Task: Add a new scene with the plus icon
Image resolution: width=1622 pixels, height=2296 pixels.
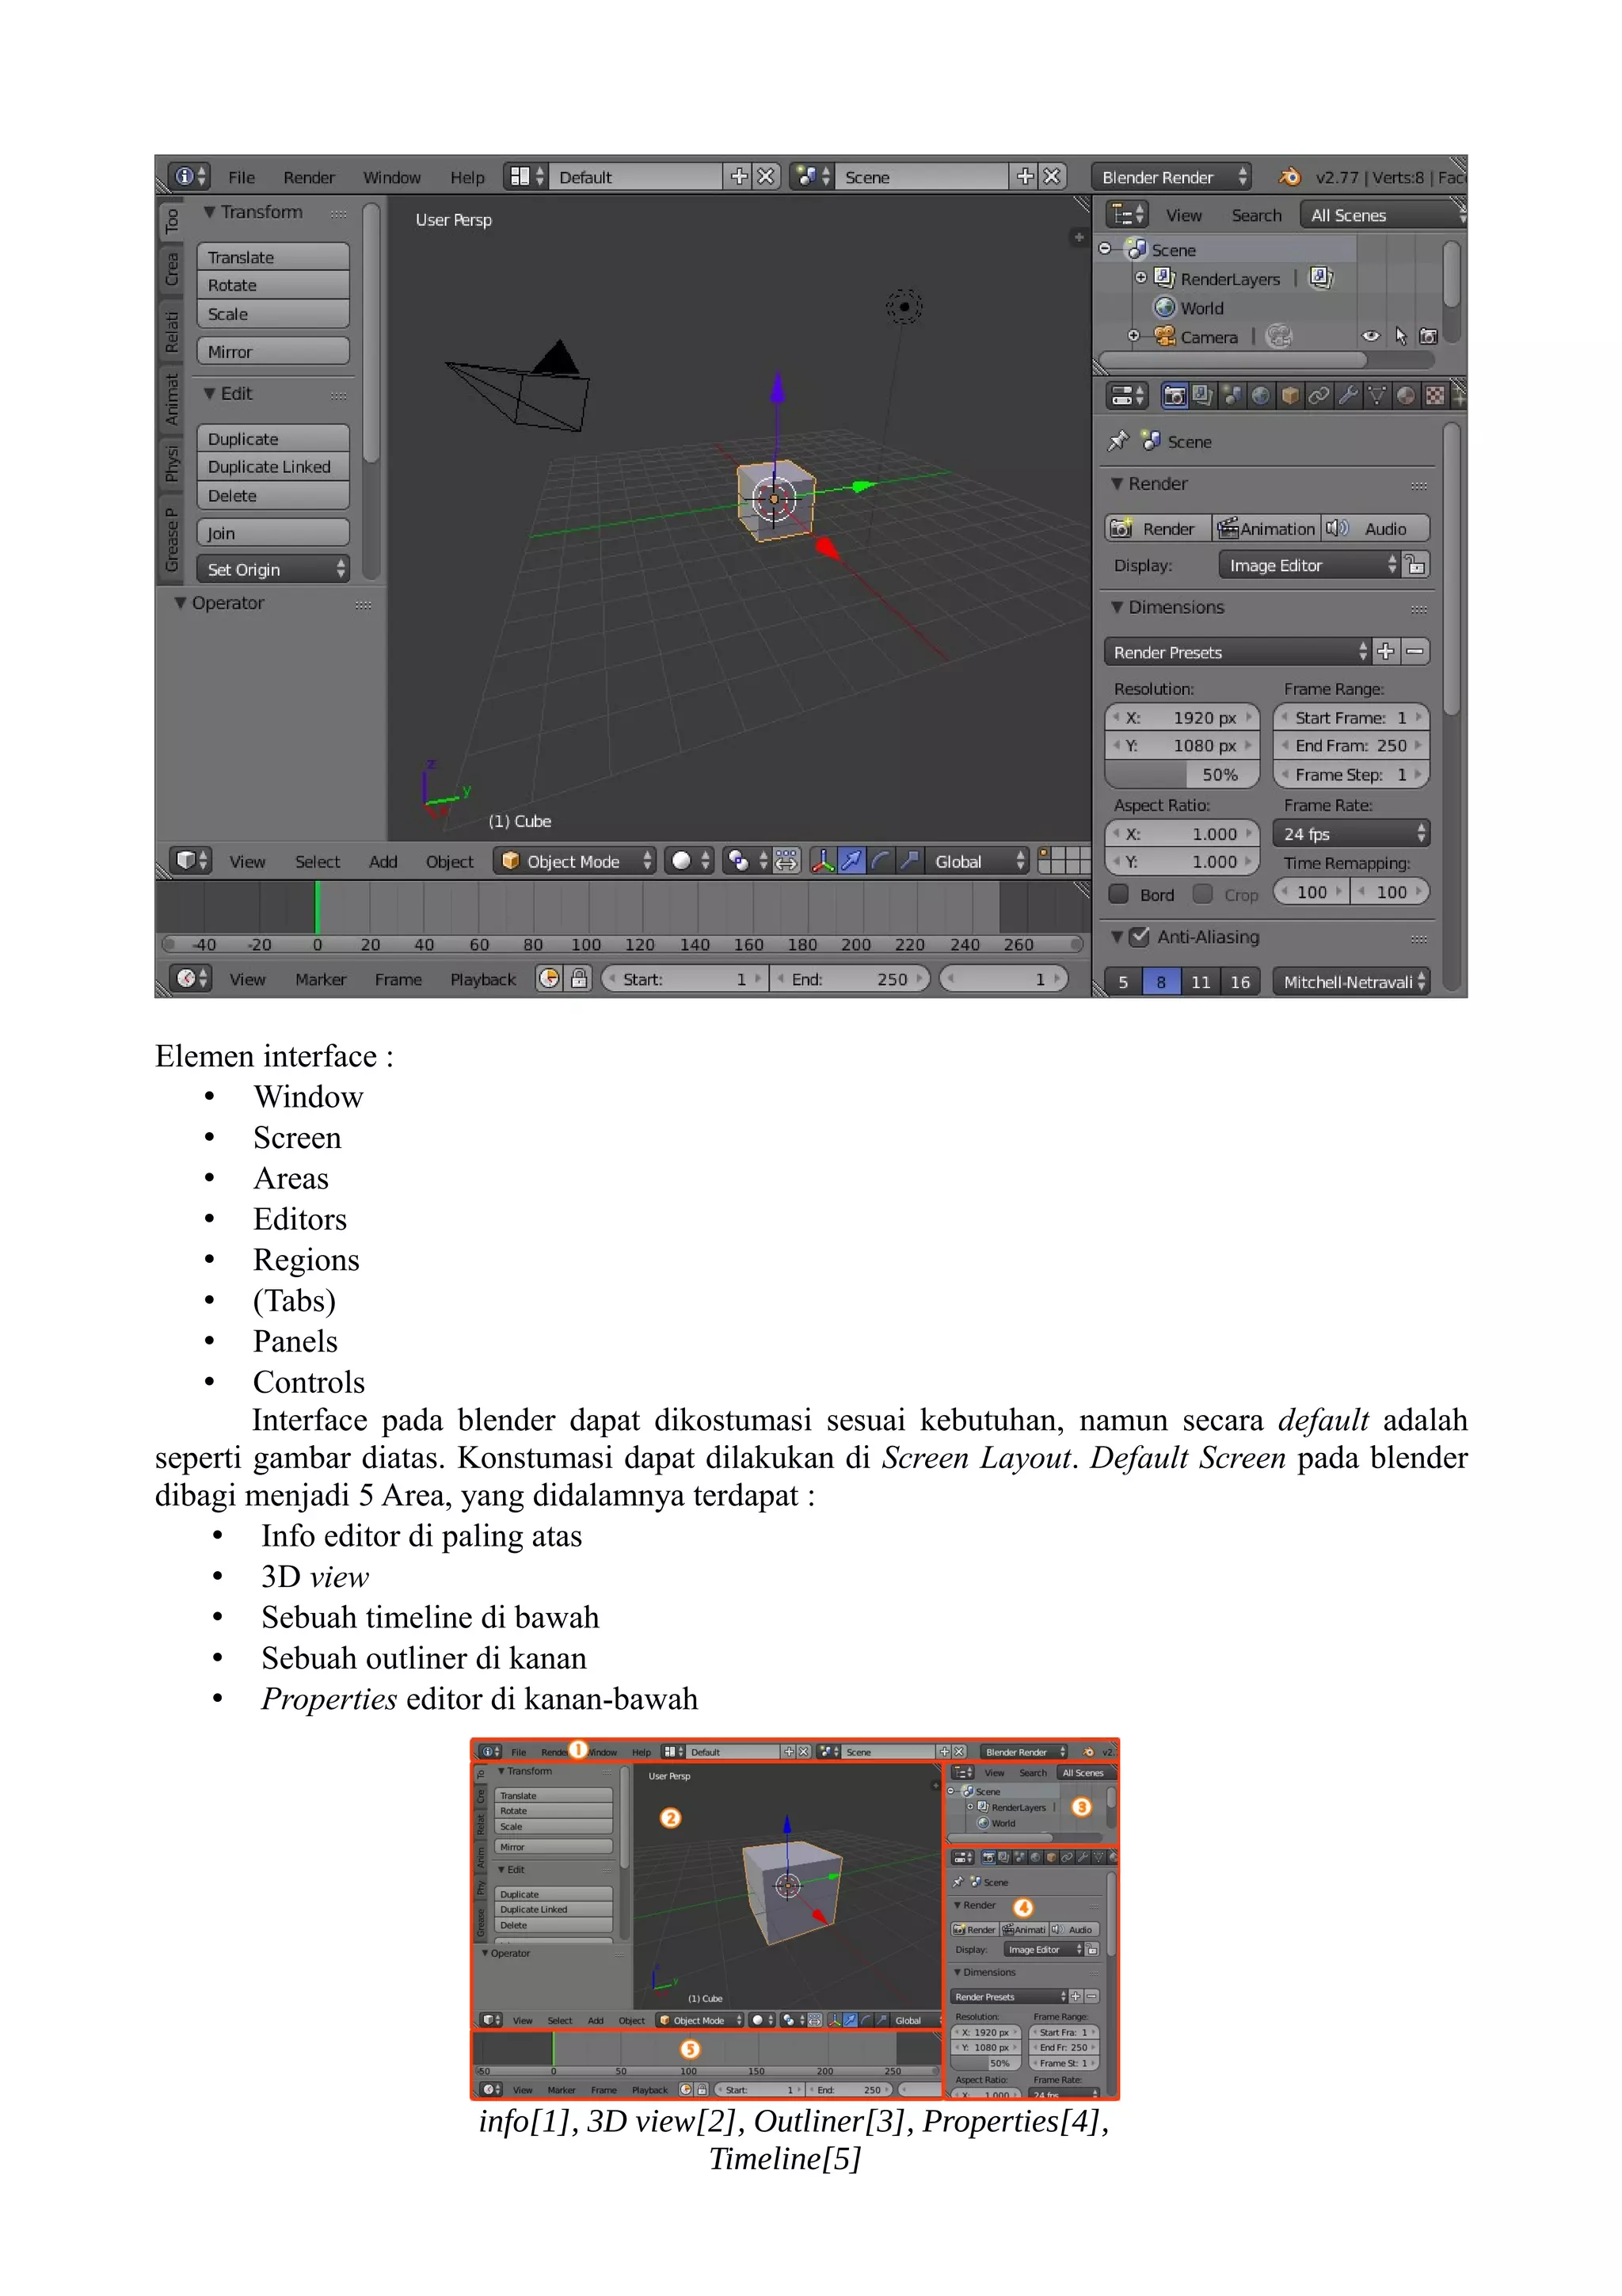Action: click(1024, 176)
